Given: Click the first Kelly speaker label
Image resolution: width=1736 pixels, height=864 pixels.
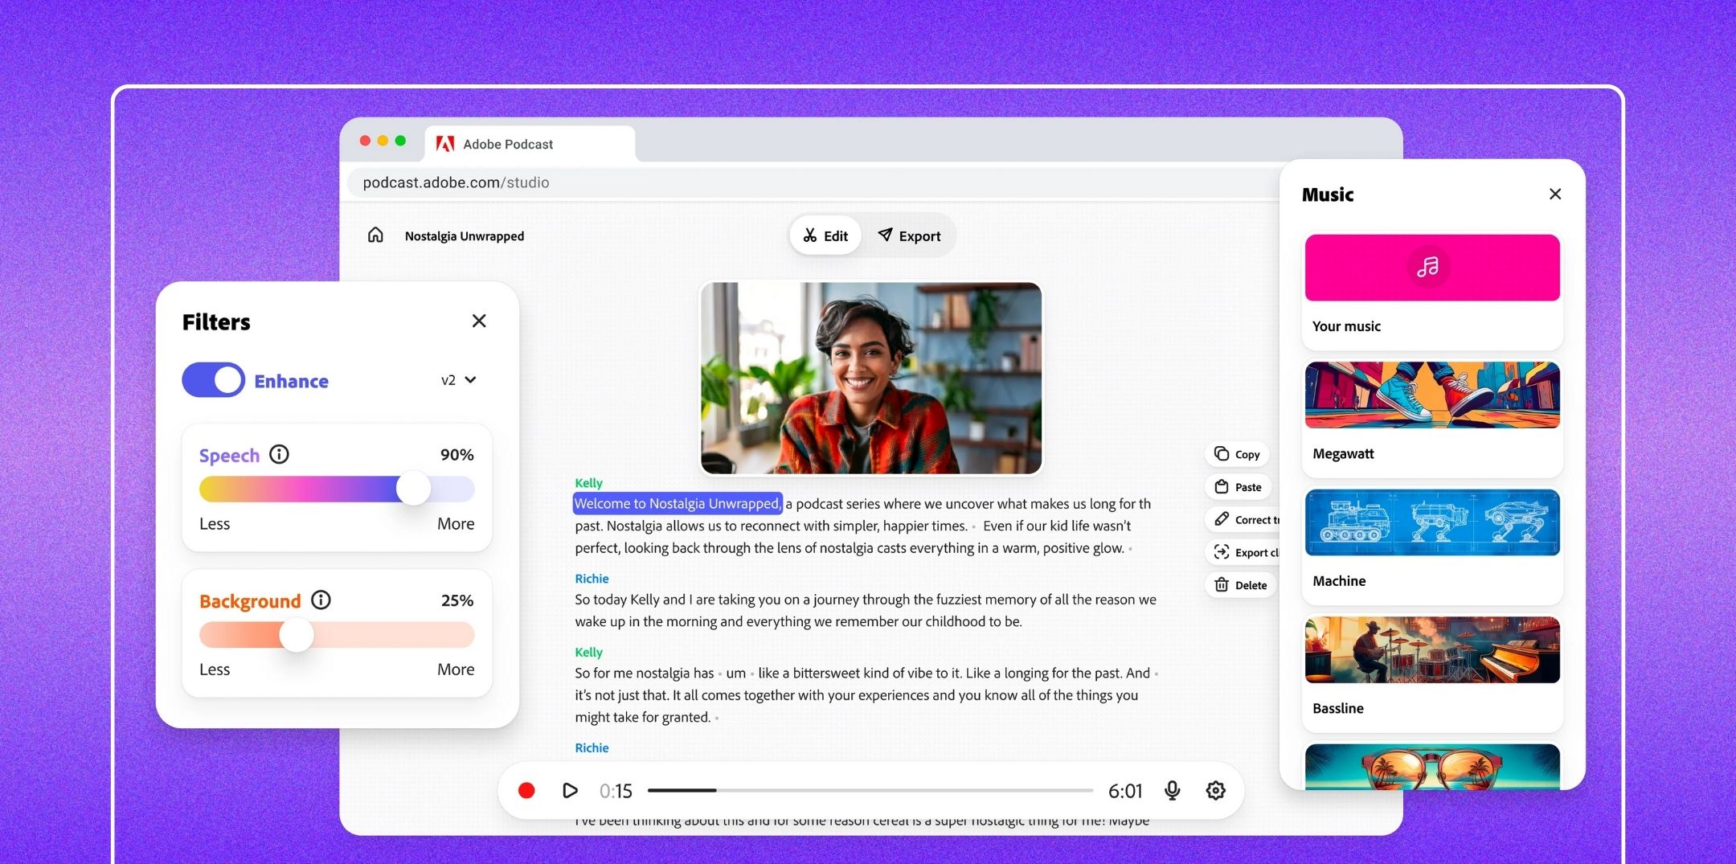Looking at the screenshot, I should tap(588, 483).
